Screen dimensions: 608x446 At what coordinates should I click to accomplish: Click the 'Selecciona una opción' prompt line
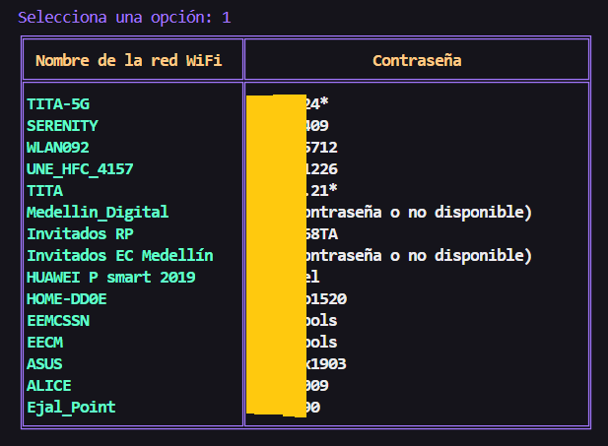[124, 18]
